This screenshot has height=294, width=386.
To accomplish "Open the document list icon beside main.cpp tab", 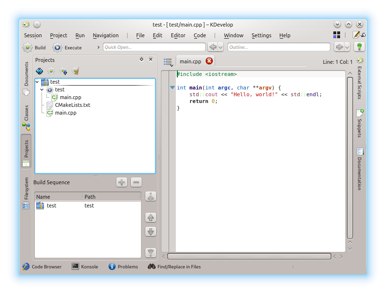I will (168, 61).
